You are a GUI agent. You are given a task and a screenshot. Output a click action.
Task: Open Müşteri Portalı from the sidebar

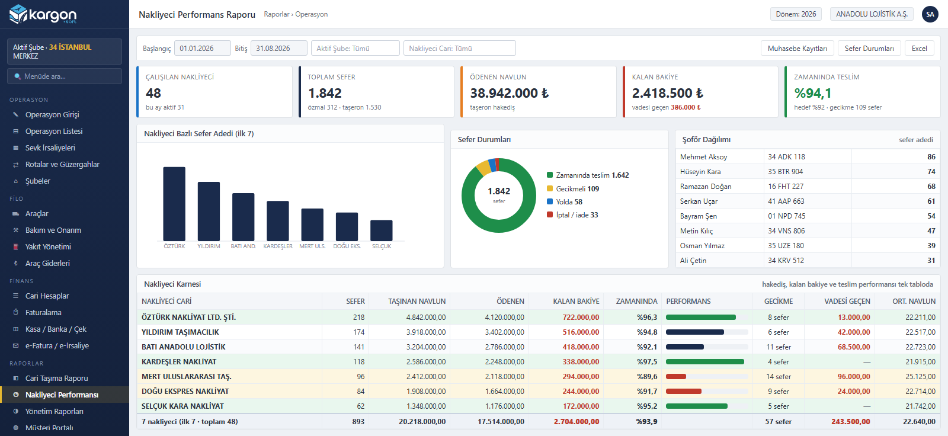point(65,428)
